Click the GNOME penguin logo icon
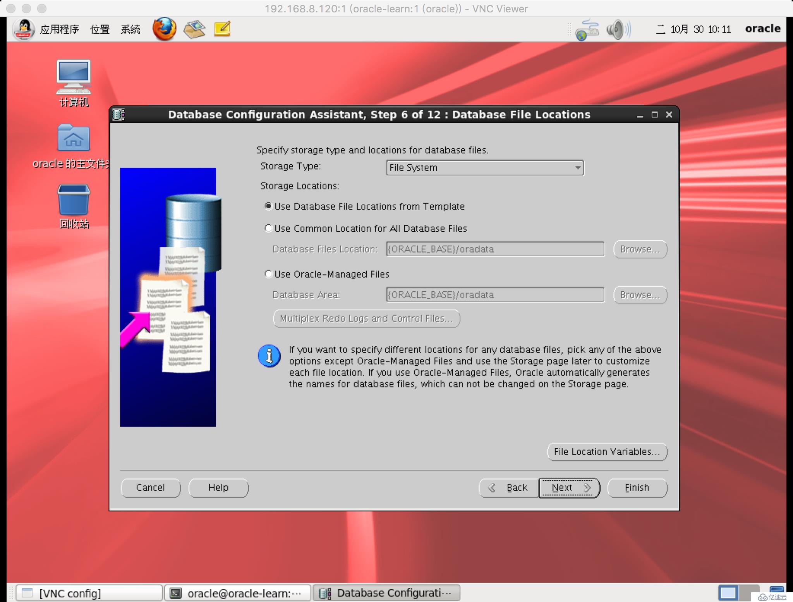793x602 pixels. (x=24, y=29)
